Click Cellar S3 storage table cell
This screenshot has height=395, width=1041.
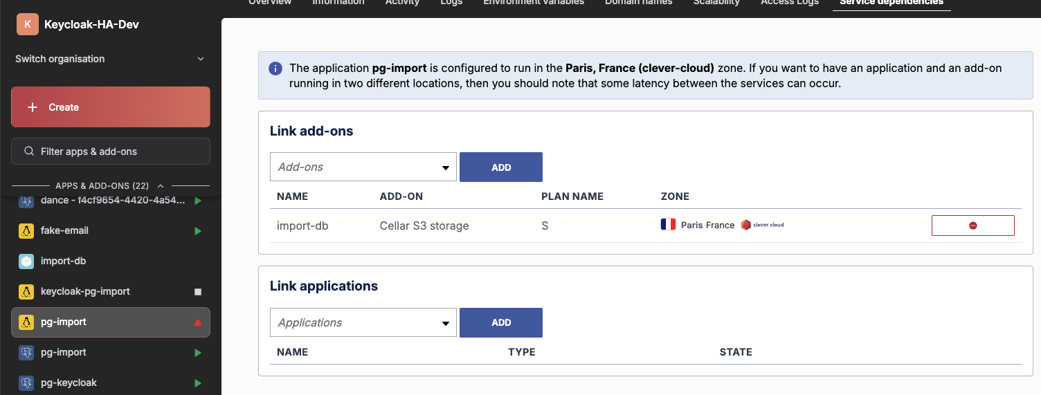point(424,226)
